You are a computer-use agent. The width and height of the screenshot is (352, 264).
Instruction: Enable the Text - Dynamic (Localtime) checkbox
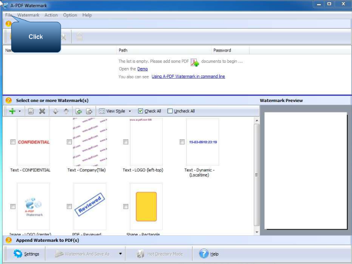(x=182, y=142)
